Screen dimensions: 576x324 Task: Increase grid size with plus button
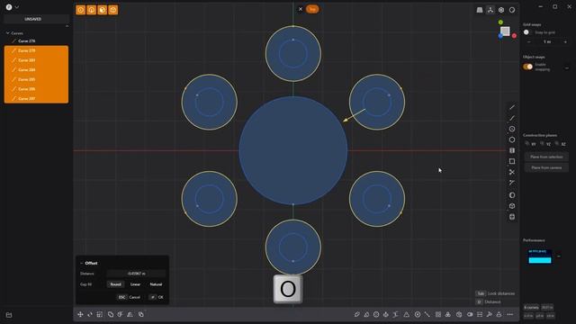click(565, 42)
